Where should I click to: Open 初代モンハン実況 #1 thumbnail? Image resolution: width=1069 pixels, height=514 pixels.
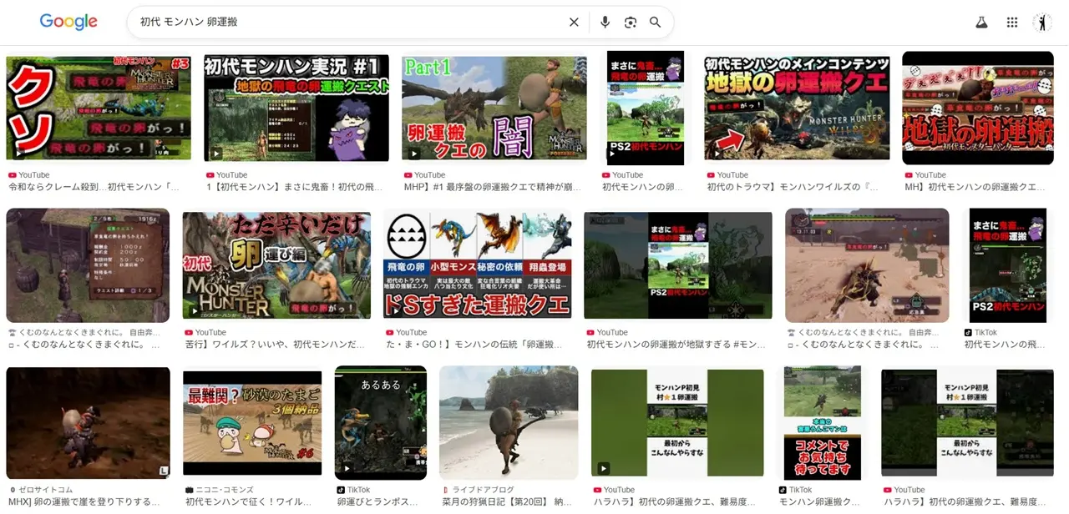click(296, 108)
